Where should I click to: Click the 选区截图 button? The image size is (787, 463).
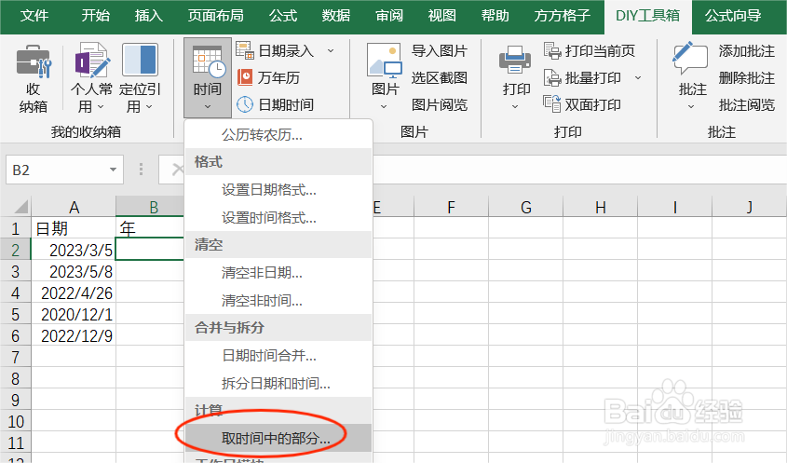pyautogui.click(x=440, y=77)
